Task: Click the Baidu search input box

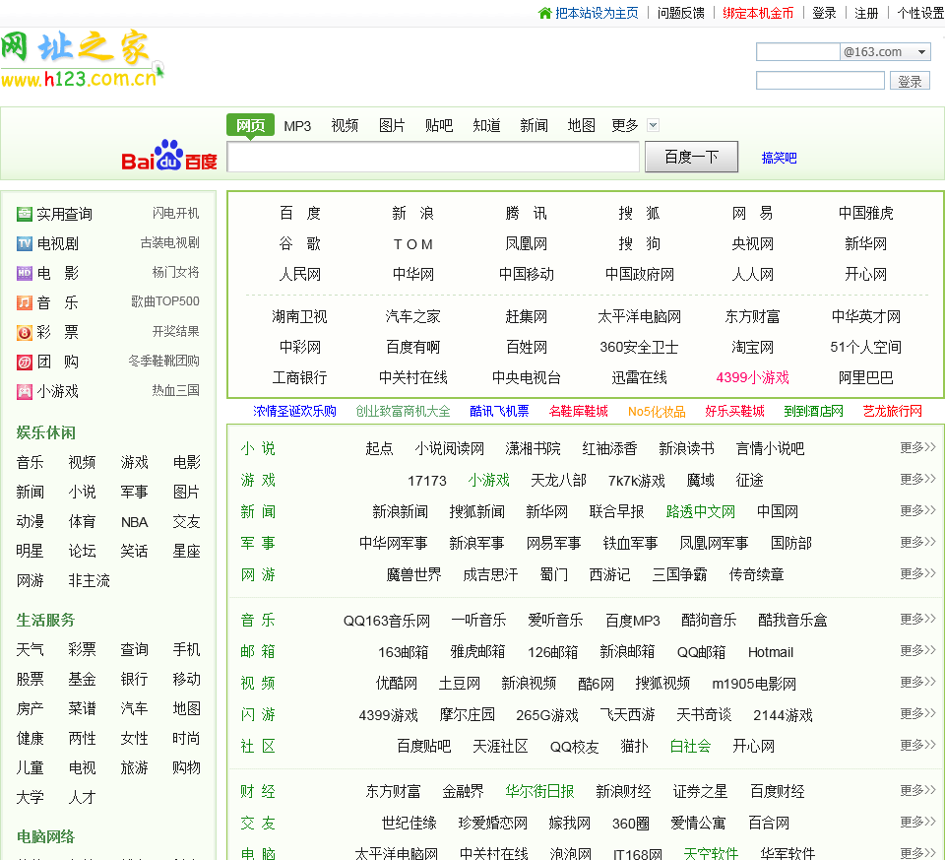Action: [x=433, y=157]
